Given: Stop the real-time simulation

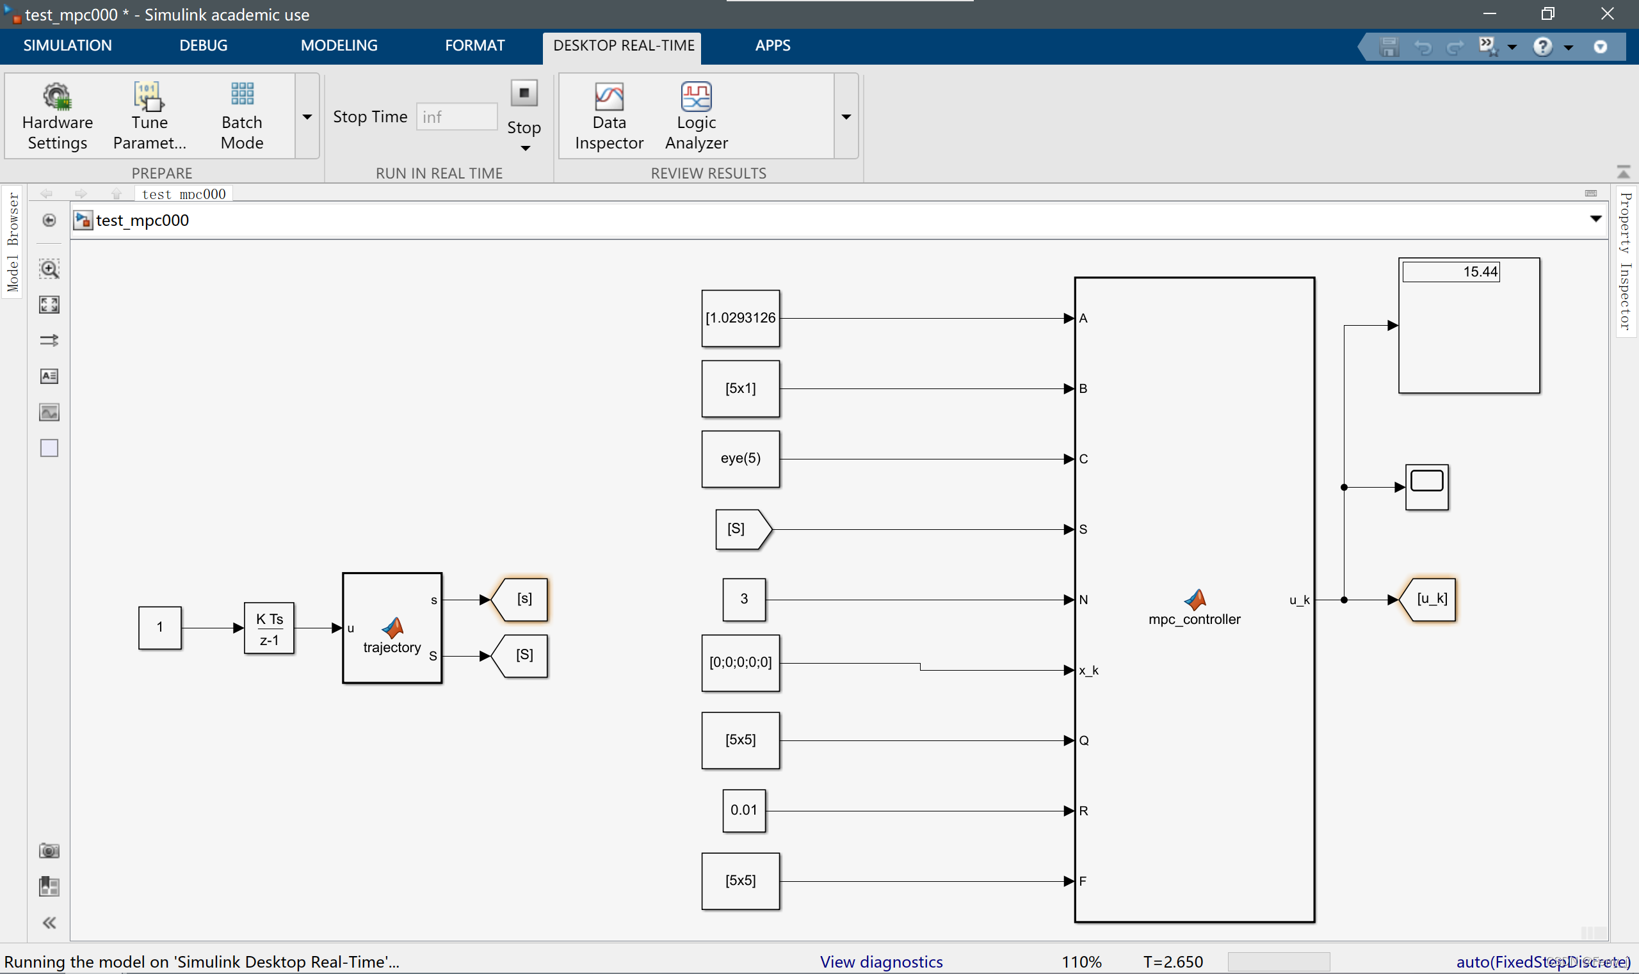Looking at the screenshot, I should point(523,94).
